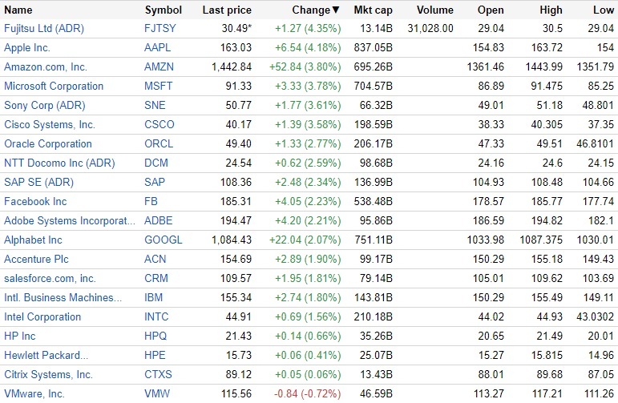Open the Intel Corporation link
Viewport: 618px width, 403px height.
(x=42, y=317)
